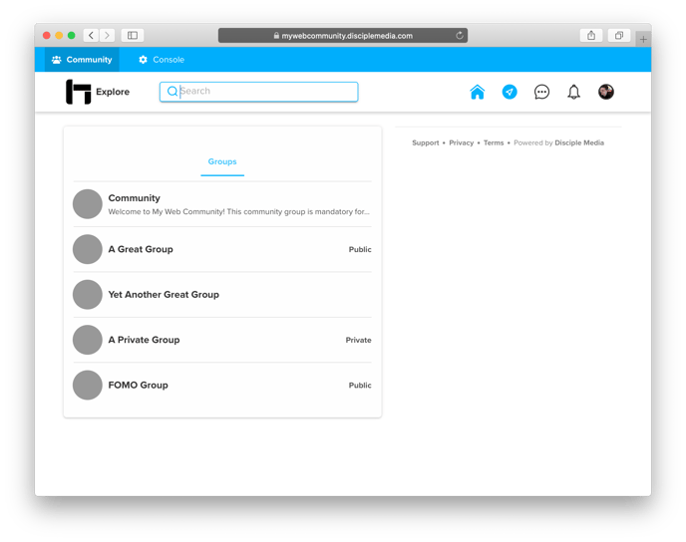Open the Disciple Media link

pyautogui.click(x=579, y=142)
